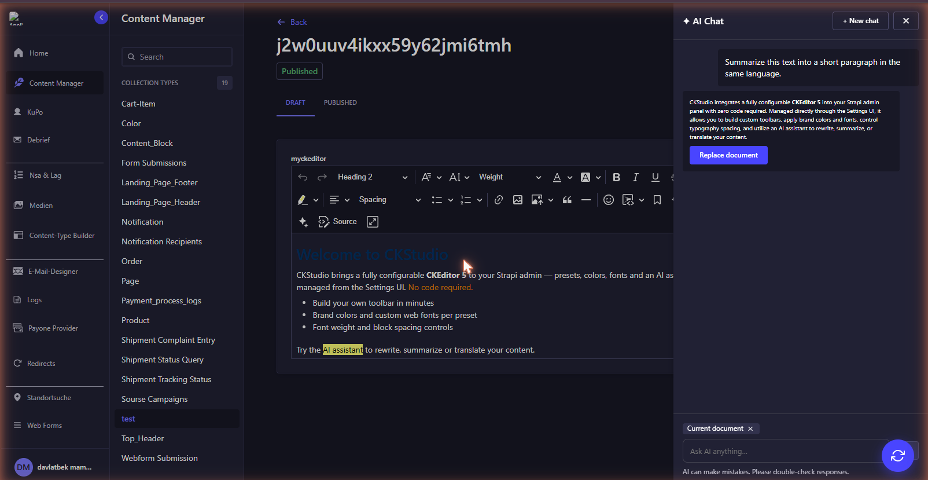The height and width of the screenshot is (480, 928).
Task: Toggle fullscreen editor mode icon
Action: (373, 222)
